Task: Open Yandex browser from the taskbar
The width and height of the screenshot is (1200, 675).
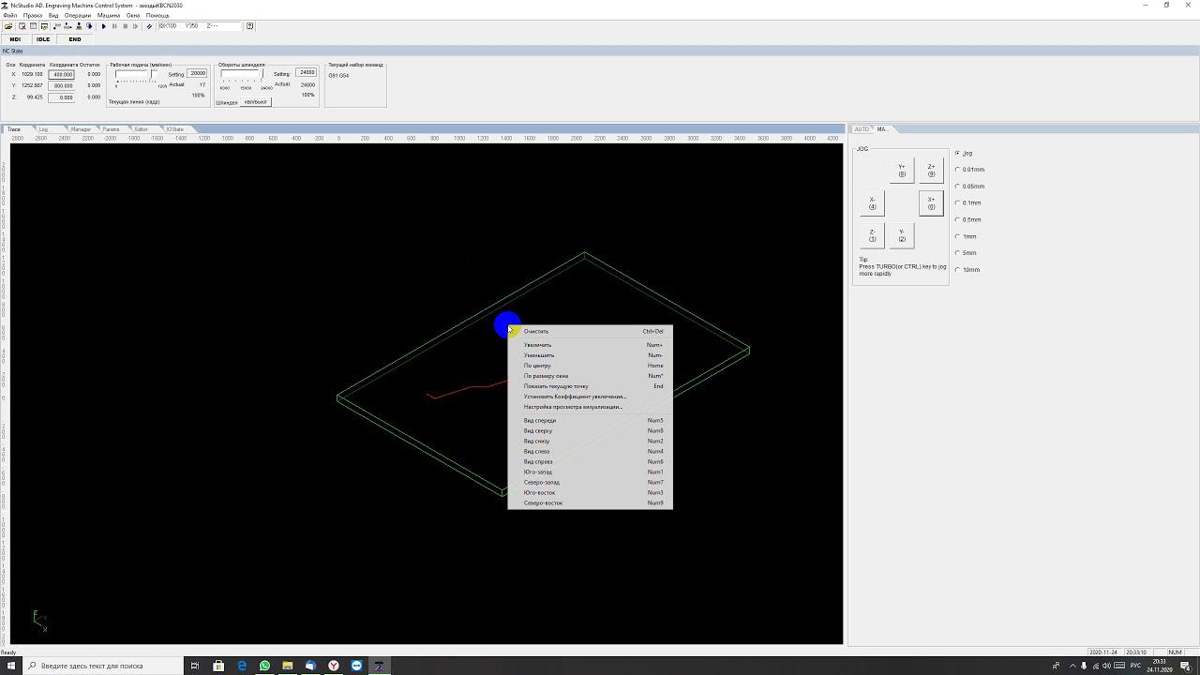Action: [333, 666]
